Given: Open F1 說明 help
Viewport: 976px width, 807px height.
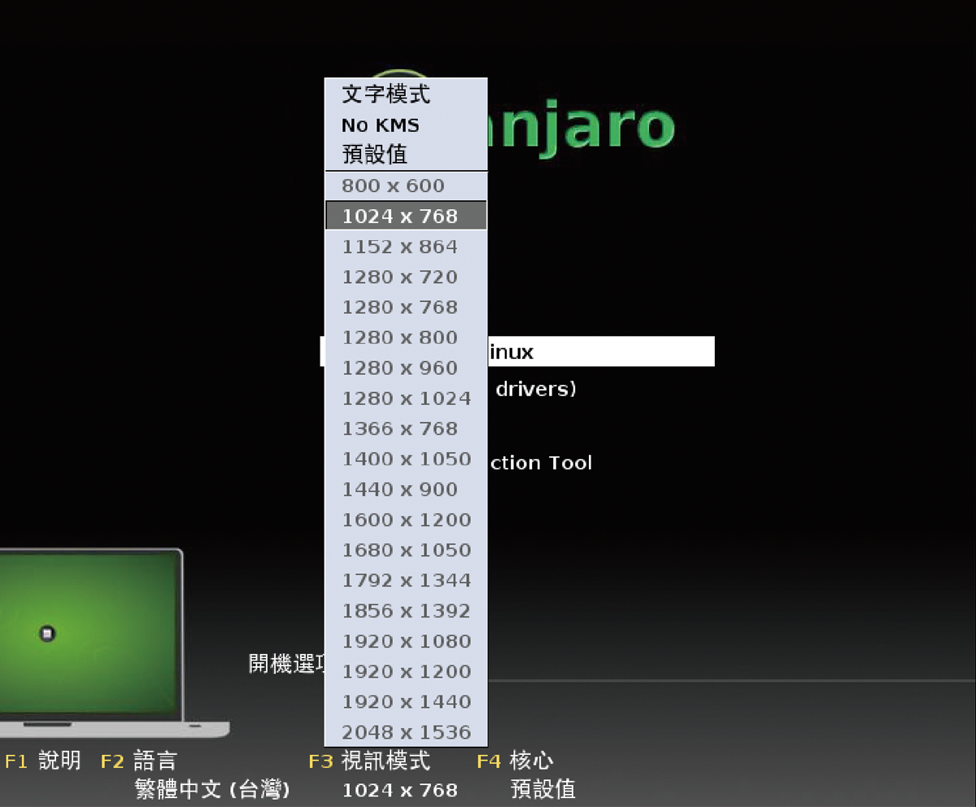Looking at the screenshot, I should click(43, 761).
